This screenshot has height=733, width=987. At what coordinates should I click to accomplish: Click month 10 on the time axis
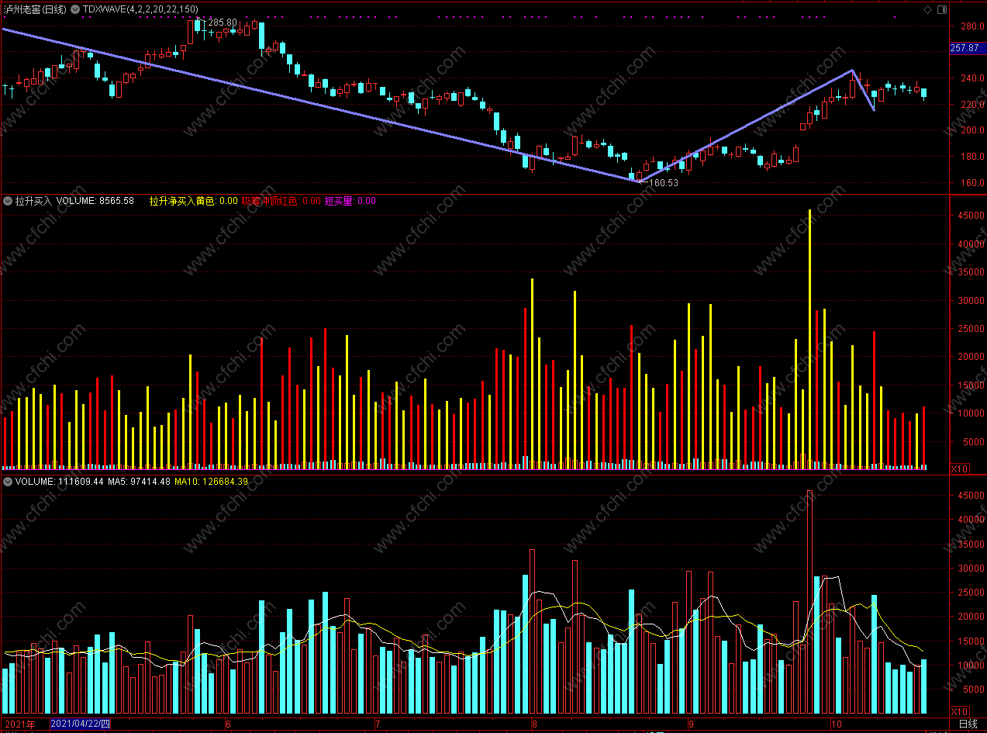point(837,724)
